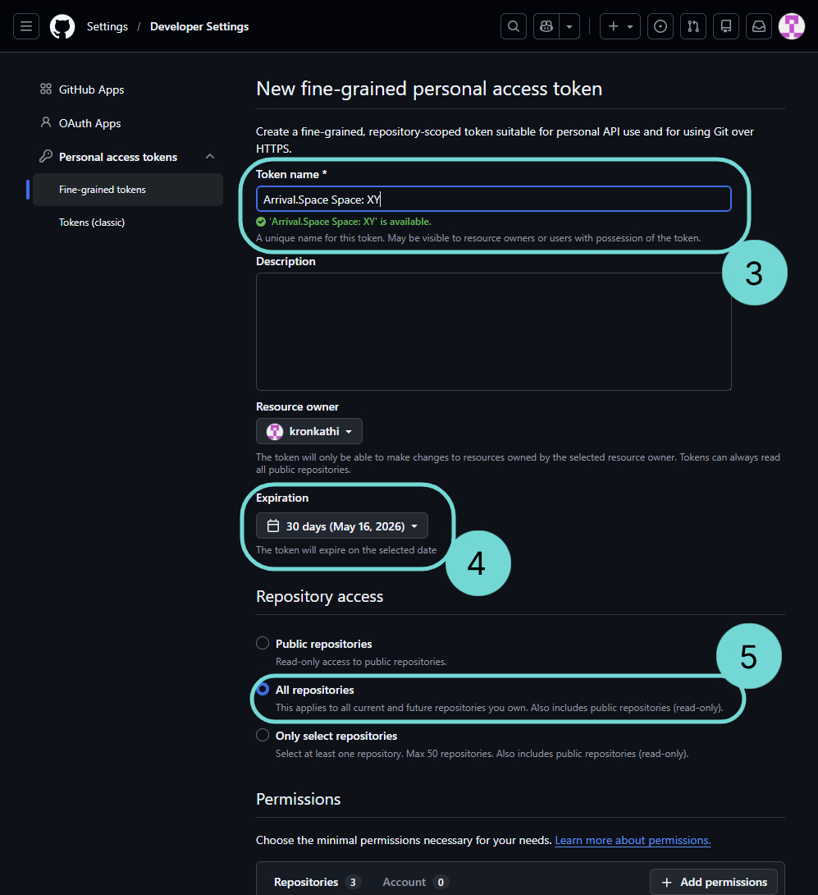Click the GitHub logo home icon
Viewport: 818px width, 895px height.
point(62,26)
